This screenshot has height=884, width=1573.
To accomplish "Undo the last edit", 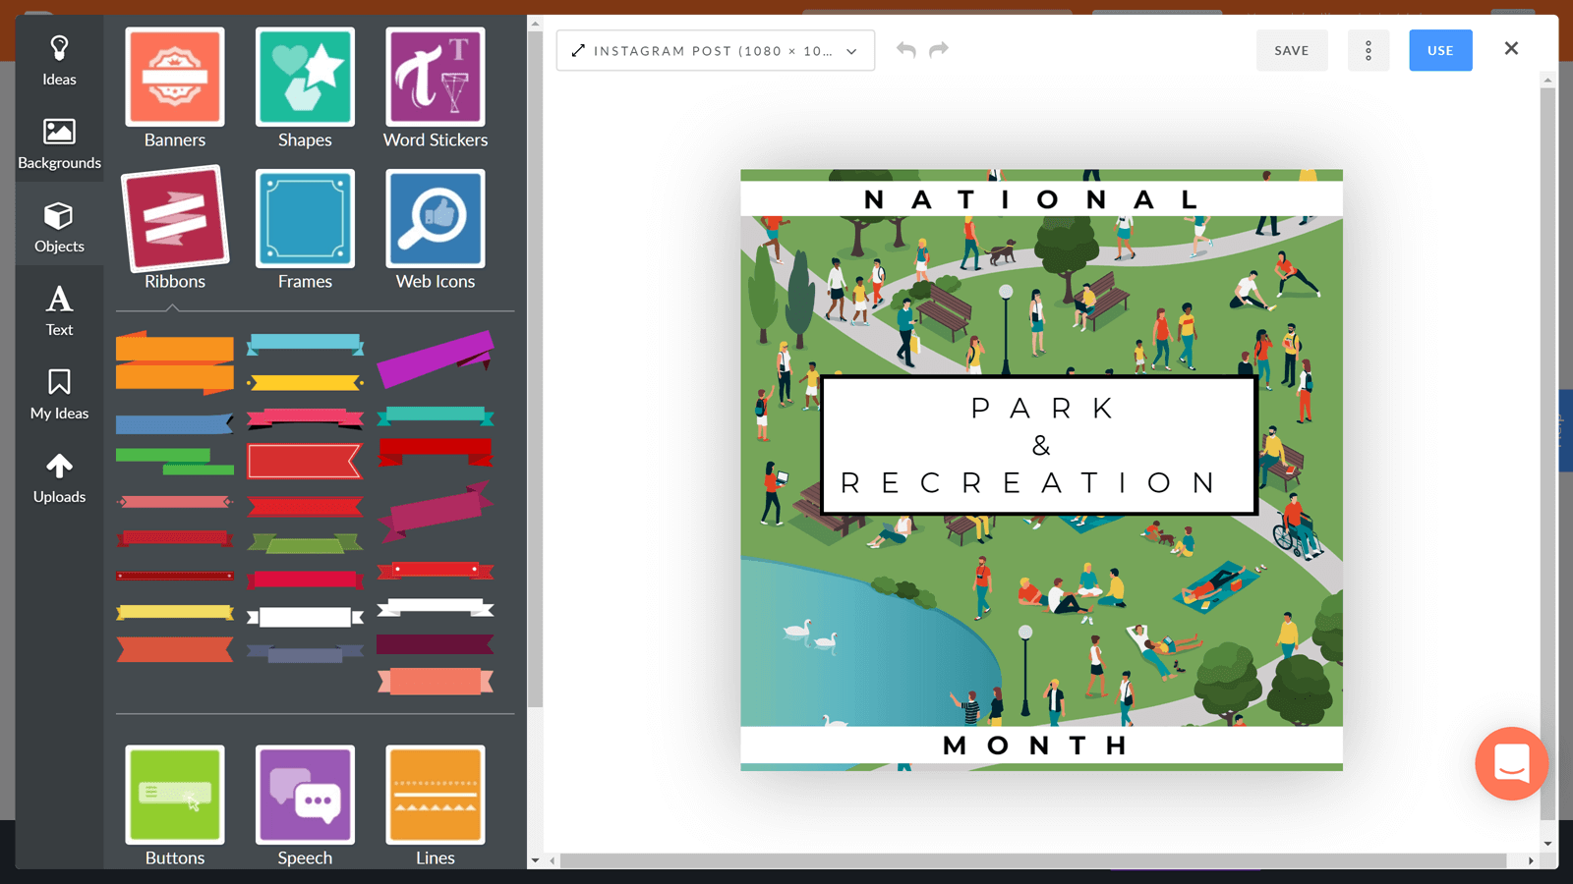I will coord(905,50).
